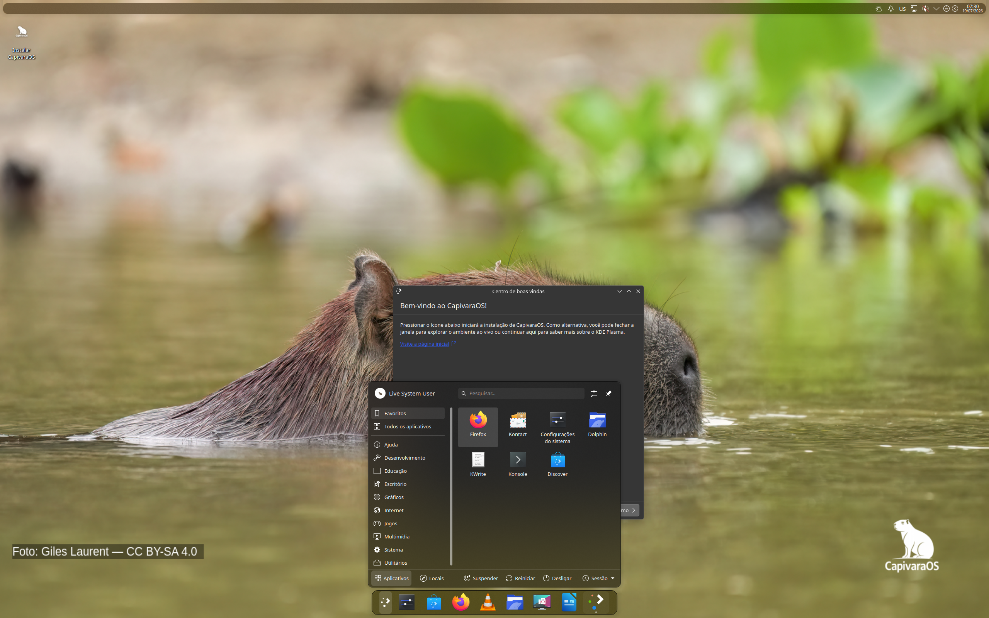The image size is (989, 618).
Task: Open System Settings from the dock
Action: [407, 602]
